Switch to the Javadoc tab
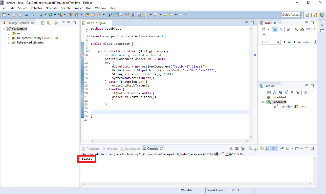The height and width of the screenshot is (194, 326). (x=110, y=149)
